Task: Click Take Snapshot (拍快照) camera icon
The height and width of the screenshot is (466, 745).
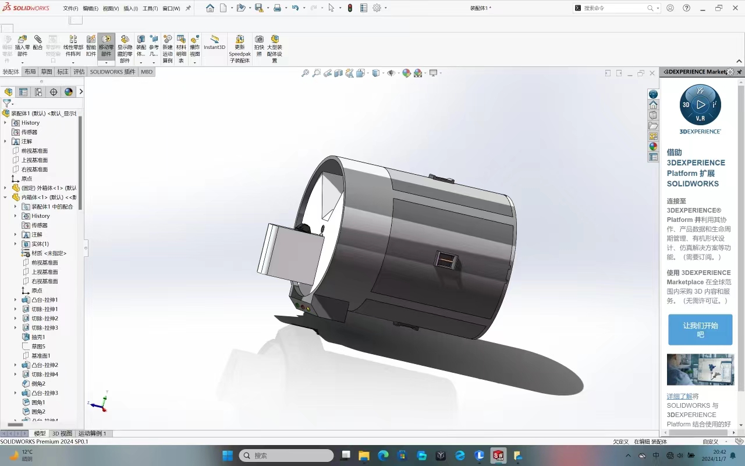Action: 259,39
